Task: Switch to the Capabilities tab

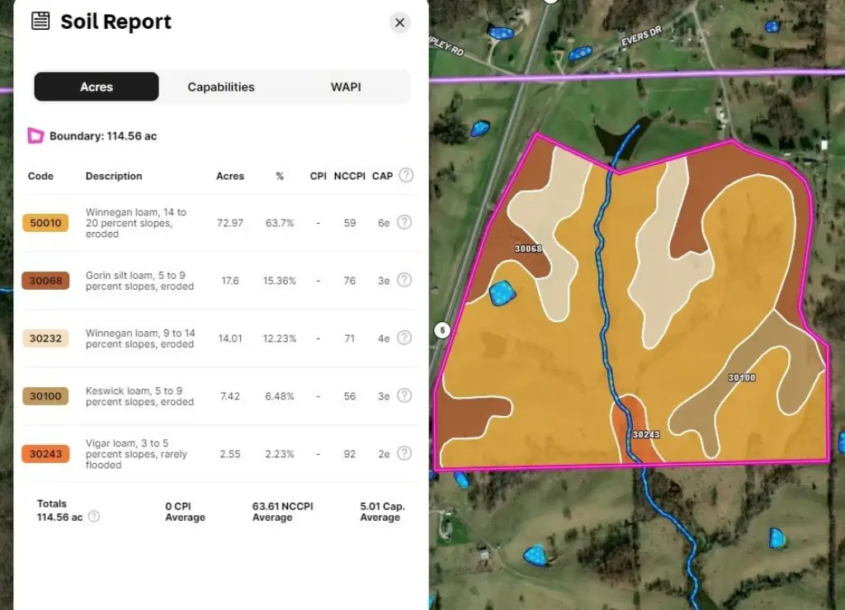Action: tap(221, 87)
